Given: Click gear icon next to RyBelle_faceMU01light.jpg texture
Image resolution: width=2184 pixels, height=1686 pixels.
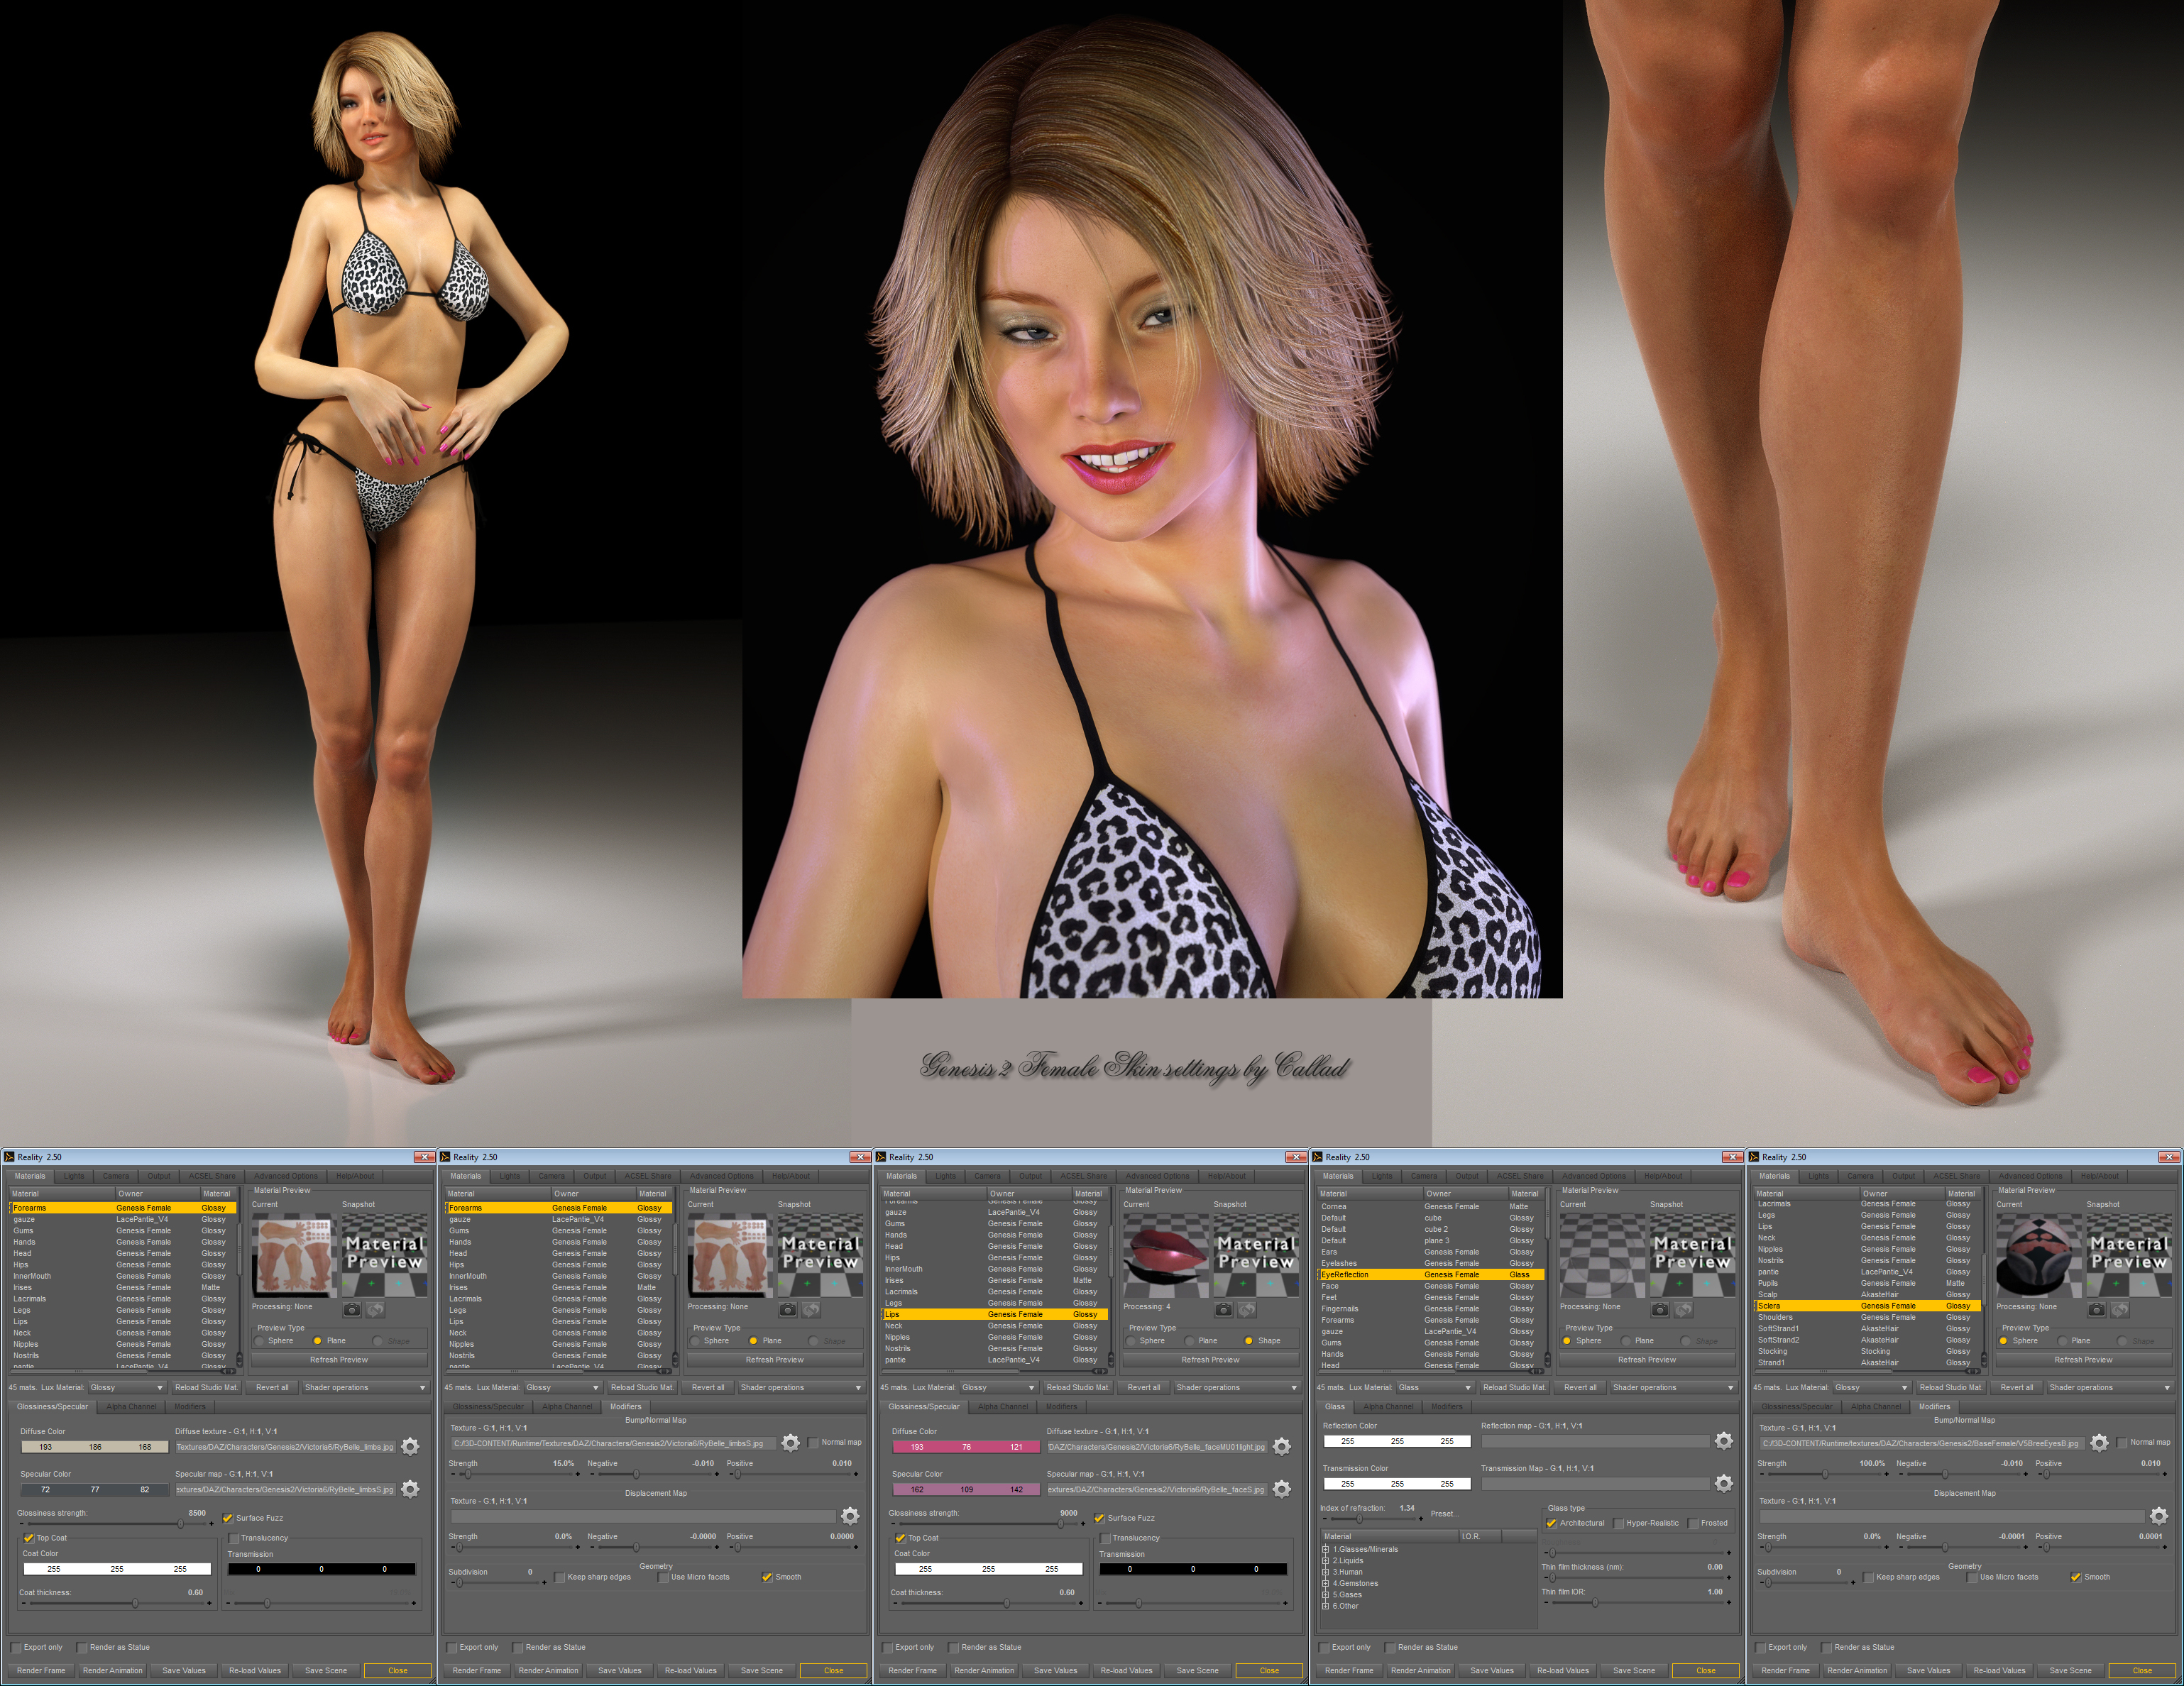Looking at the screenshot, I should pyautogui.click(x=1282, y=1446).
